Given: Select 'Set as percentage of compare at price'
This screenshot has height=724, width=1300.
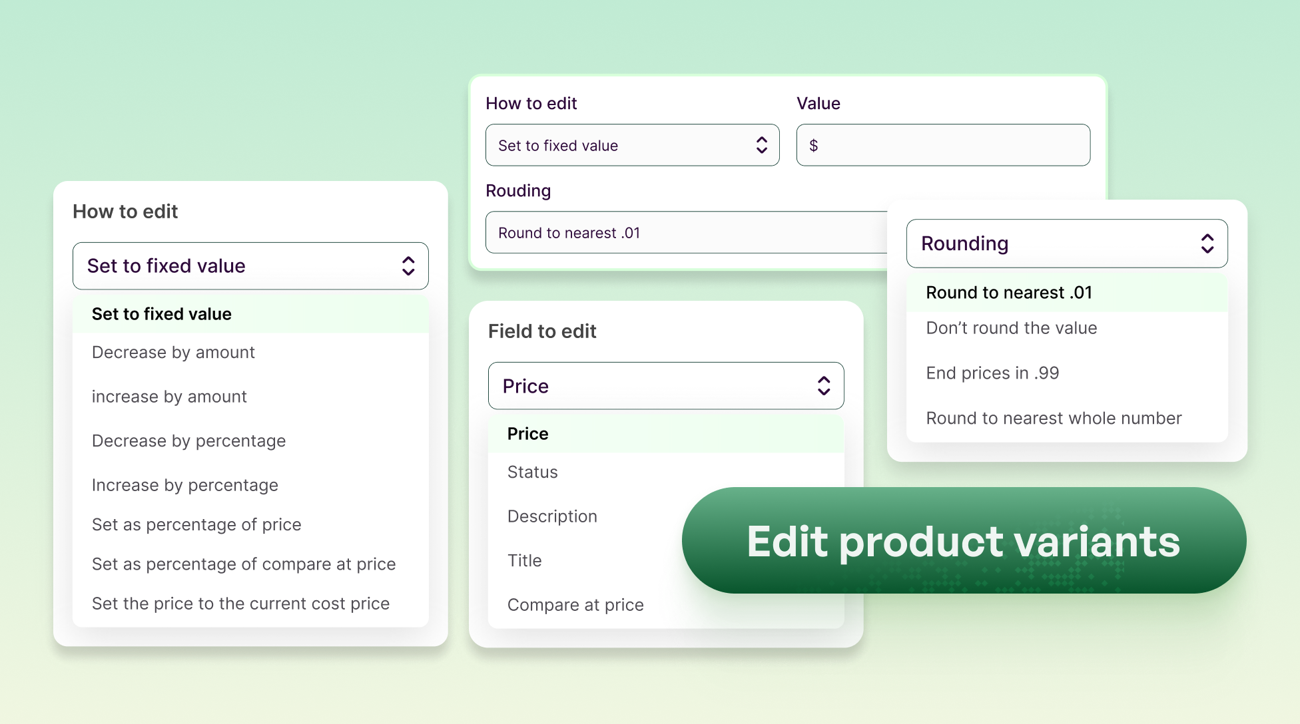Looking at the screenshot, I should pos(244,564).
